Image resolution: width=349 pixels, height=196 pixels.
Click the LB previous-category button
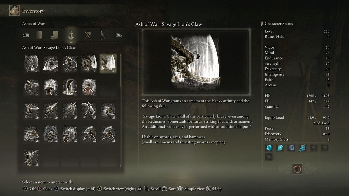point(26,35)
